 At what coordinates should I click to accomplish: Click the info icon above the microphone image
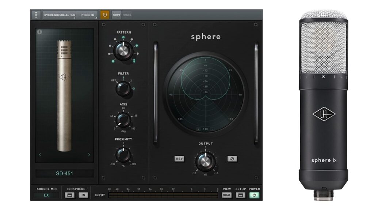click(40, 32)
